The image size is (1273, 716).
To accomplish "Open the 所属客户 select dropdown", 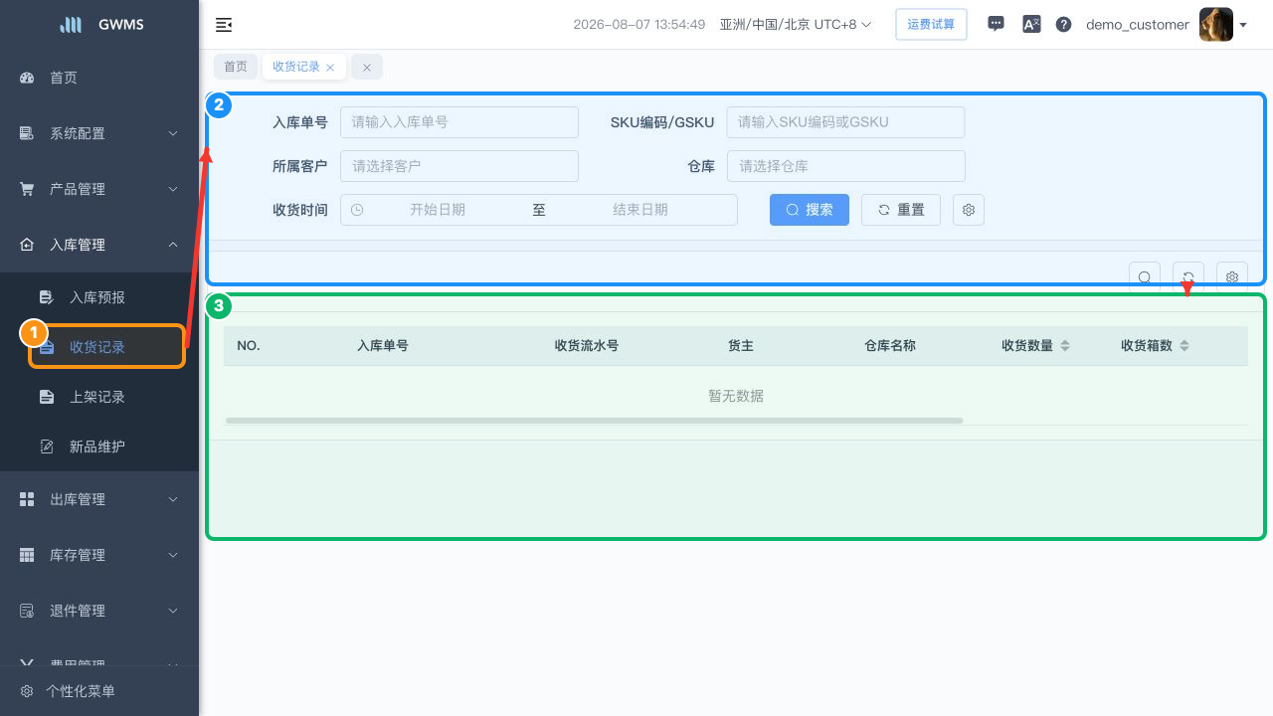I will point(459,166).
